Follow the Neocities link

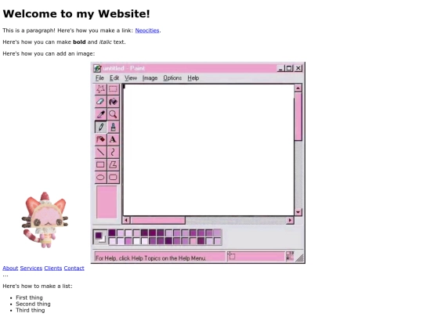click(x=147, y=31)
